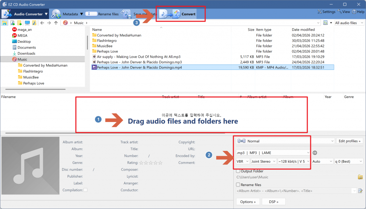Click the Music breadcrumb in address bar
The height and width of the screenshot is (209, 366).
[79, 23]
